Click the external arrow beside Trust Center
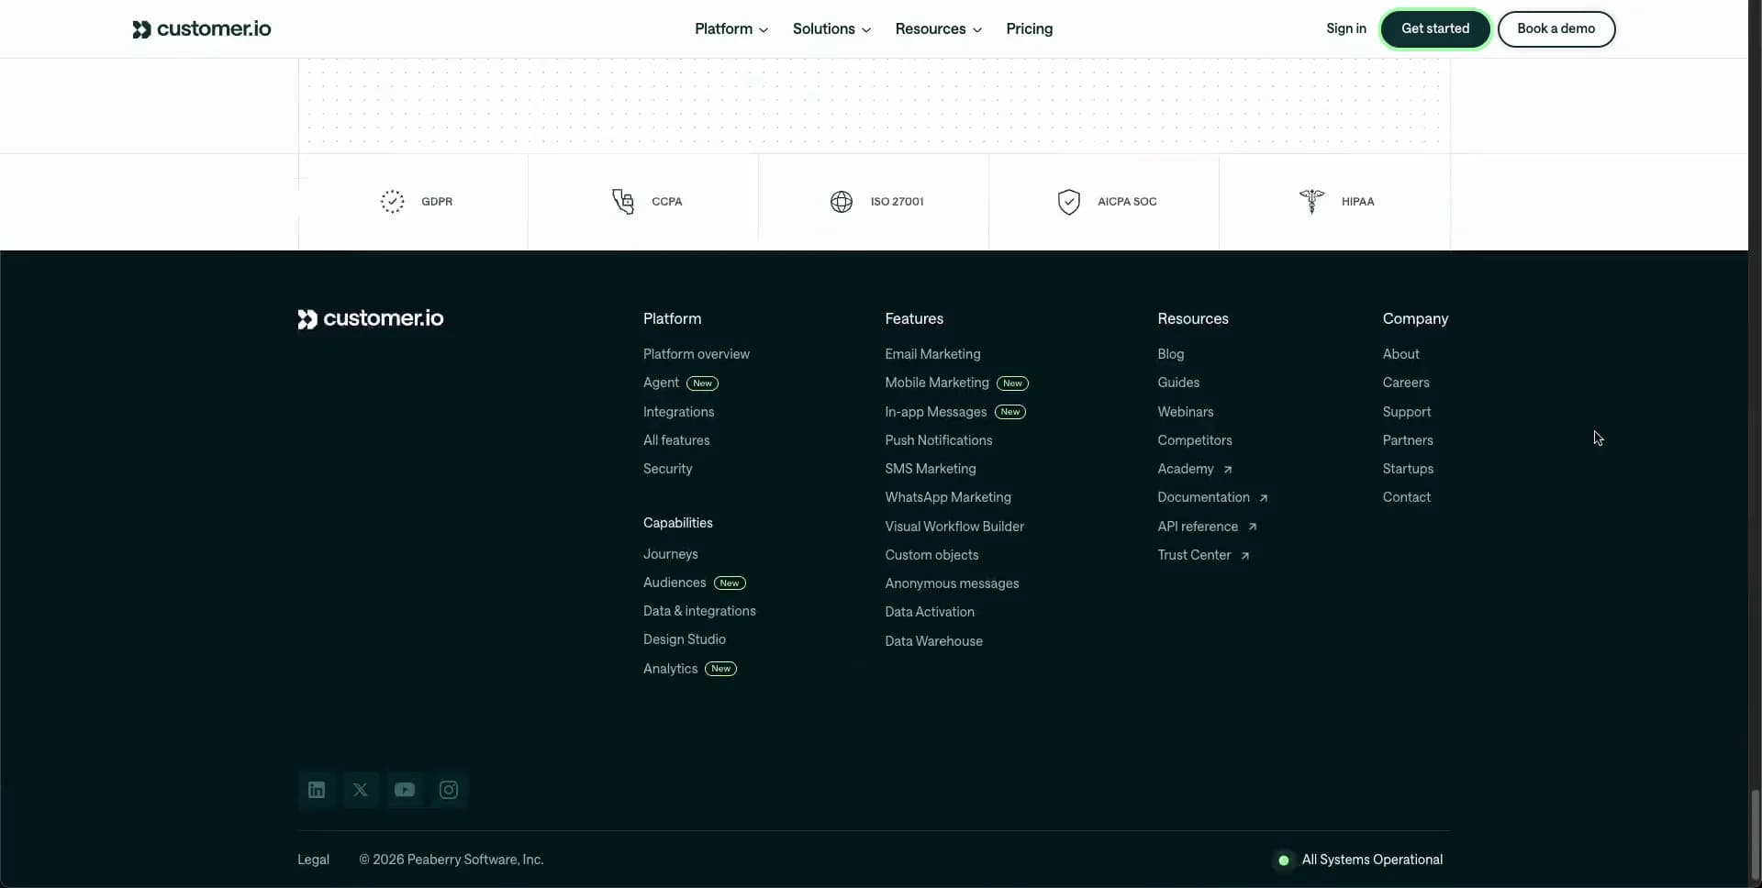 click(x=1245, y=556)
